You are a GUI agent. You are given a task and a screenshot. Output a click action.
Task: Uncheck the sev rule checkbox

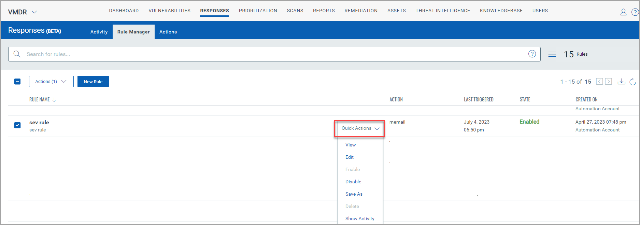(x=17, y=125)
